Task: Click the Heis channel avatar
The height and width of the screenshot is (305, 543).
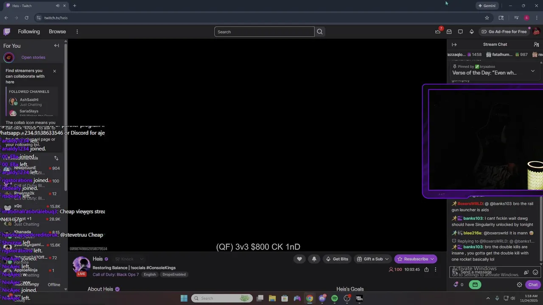Action: coord(81,265)
